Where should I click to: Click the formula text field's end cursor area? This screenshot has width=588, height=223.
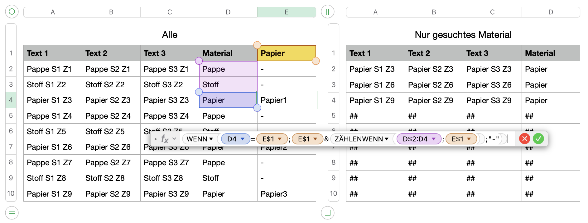point(508,139)
